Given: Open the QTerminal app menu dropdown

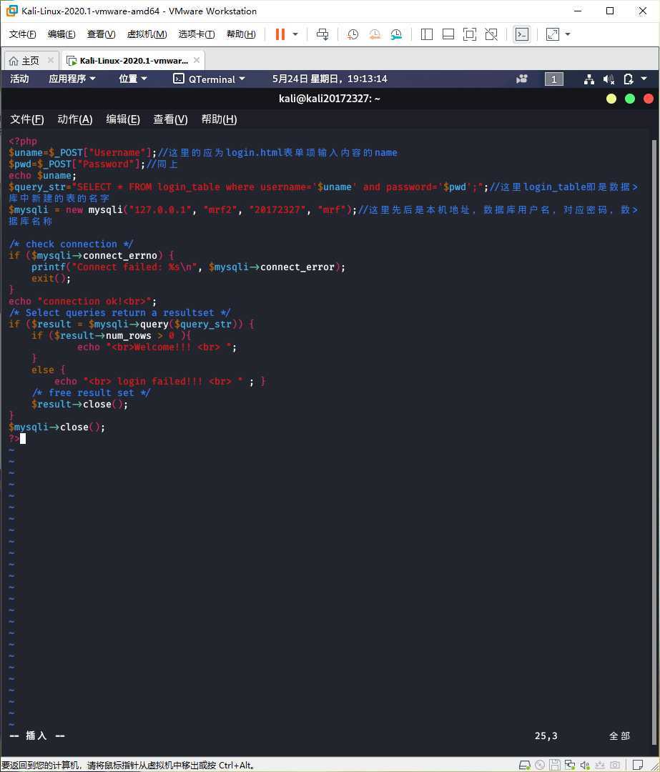Looking at the screenshot, I should [210, 79].
